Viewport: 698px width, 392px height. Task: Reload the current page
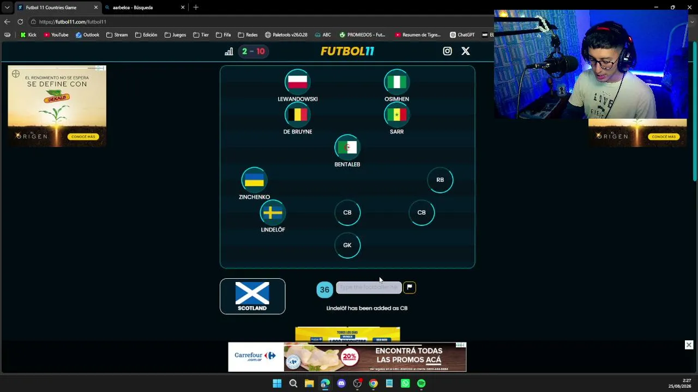tap(20, 22)
